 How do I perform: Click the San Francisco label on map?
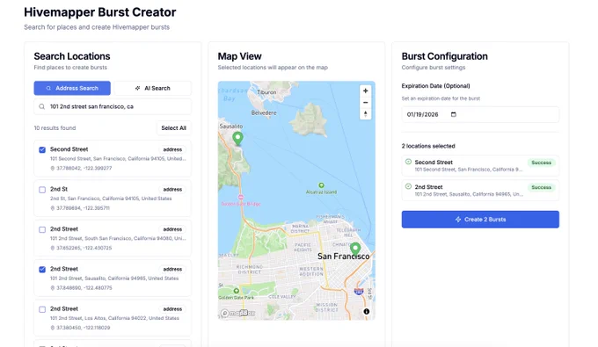pos(344,257)
